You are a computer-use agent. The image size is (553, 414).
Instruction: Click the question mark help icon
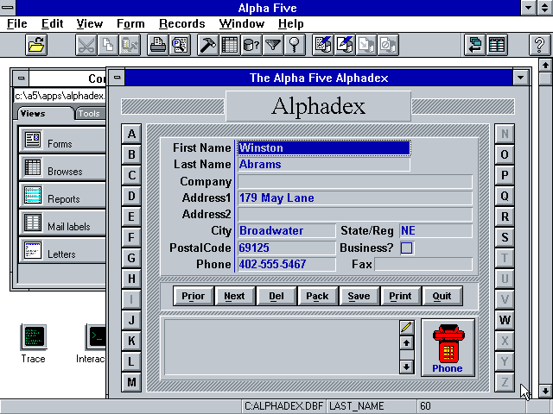[x=539, y=45]
